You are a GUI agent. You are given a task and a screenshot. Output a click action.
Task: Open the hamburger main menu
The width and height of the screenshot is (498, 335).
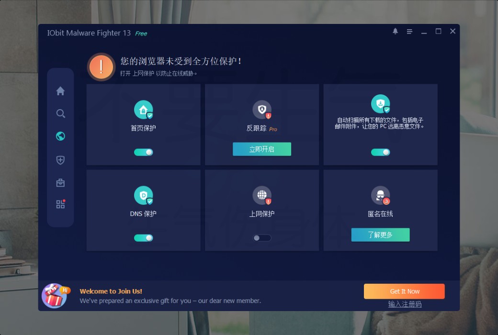pos(409,31)
